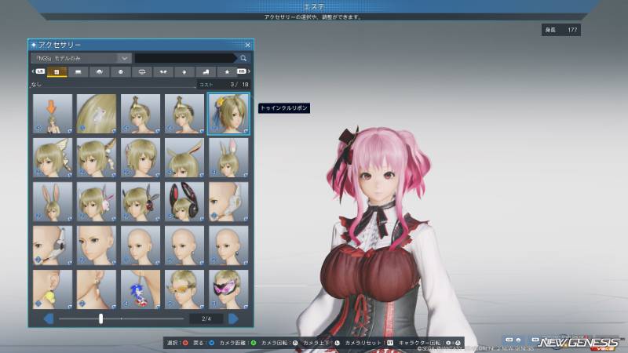Open the second category tab with flat rectangle icon
Viewport: 628px width, 353px height.
pos(78,71)
